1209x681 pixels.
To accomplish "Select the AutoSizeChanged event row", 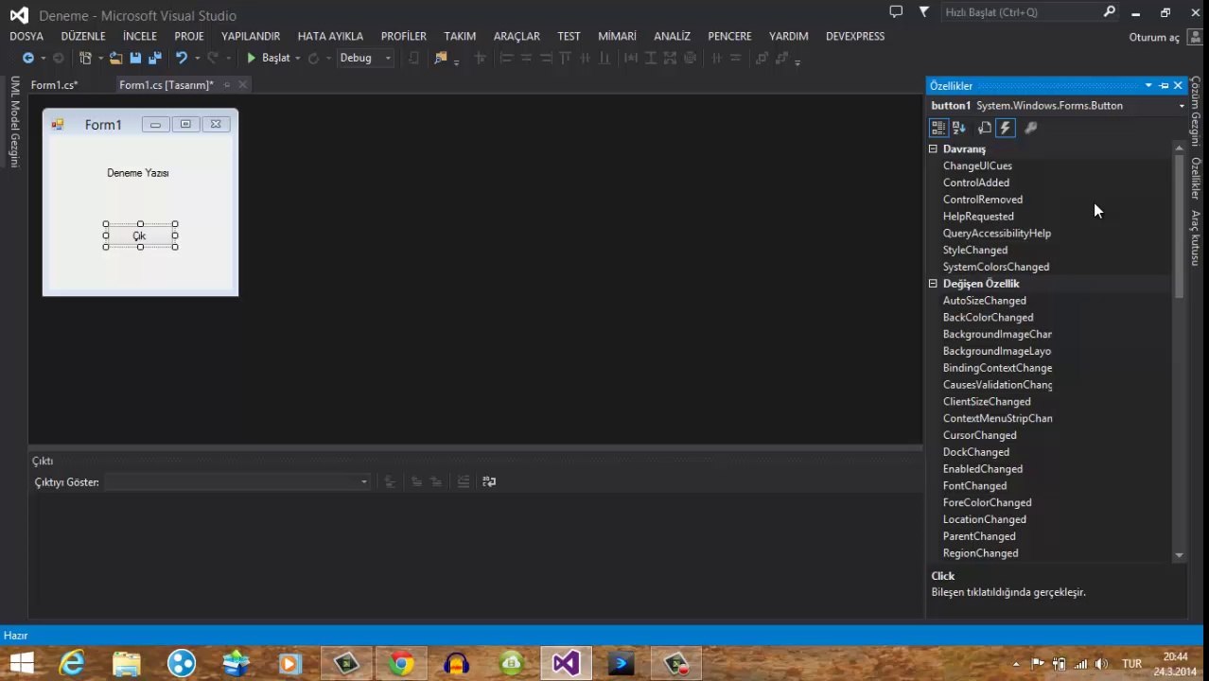I will (1049, 301).
